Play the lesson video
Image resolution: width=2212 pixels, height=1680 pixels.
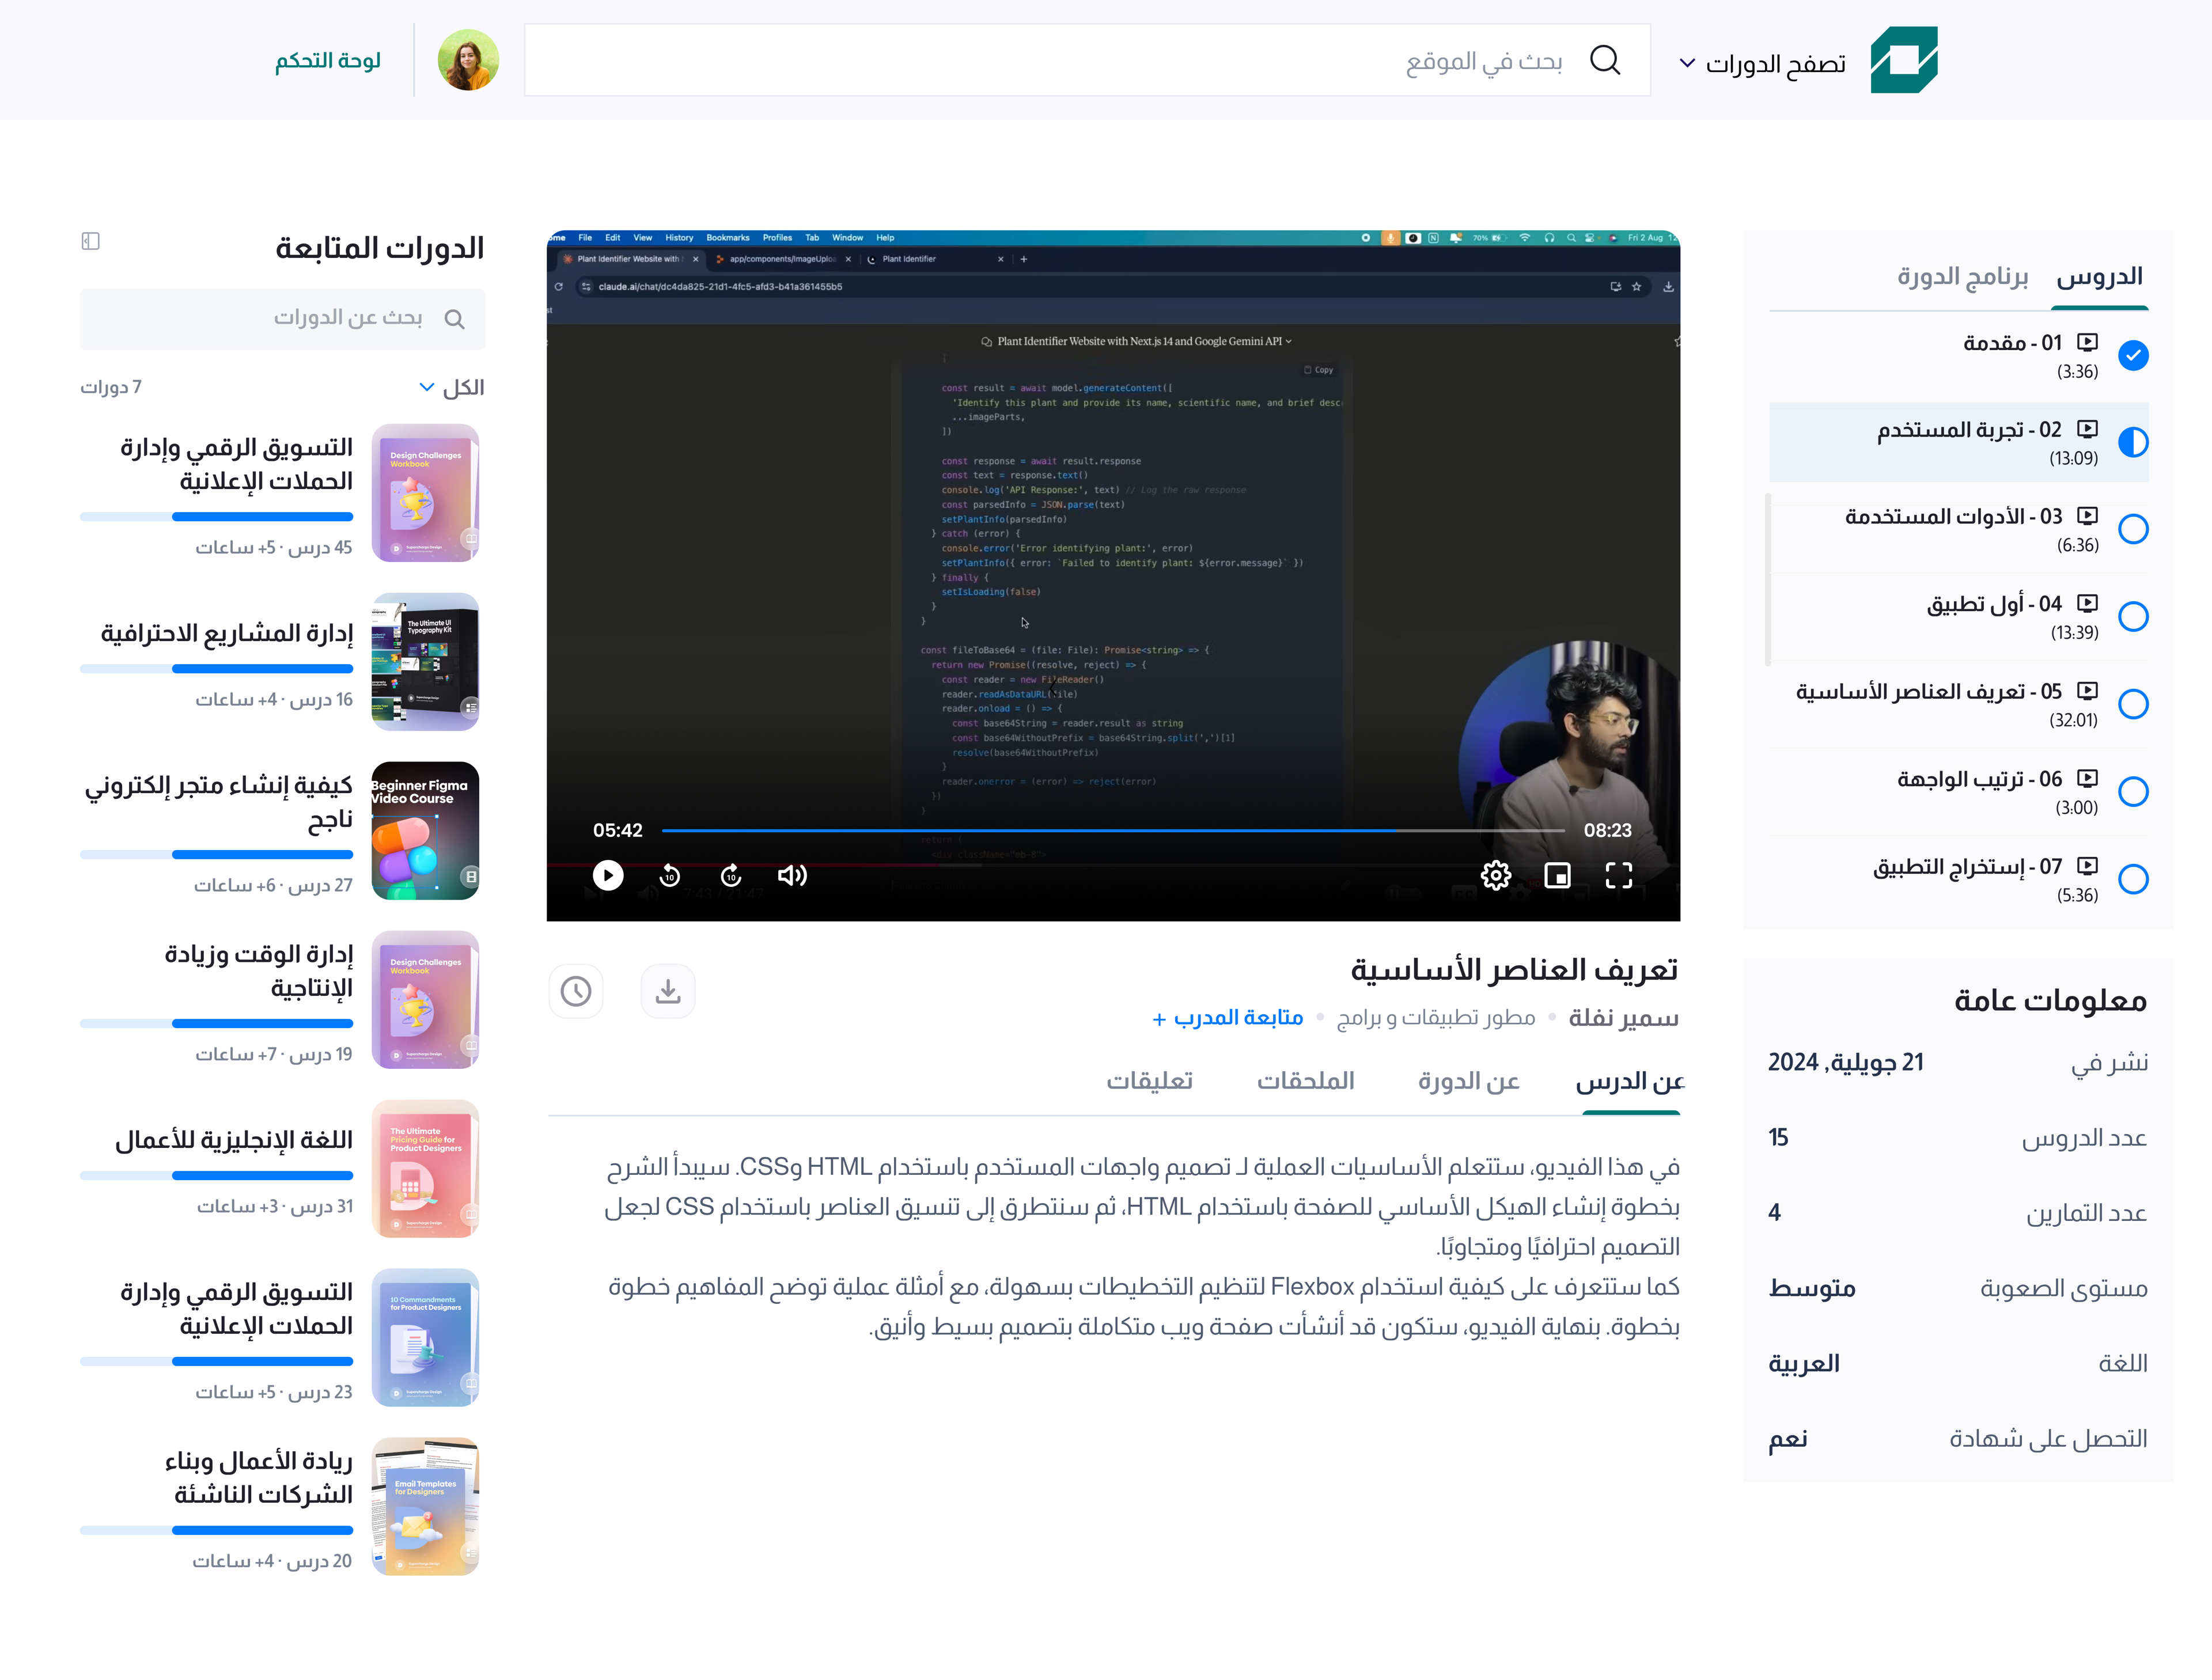(607, 876)
